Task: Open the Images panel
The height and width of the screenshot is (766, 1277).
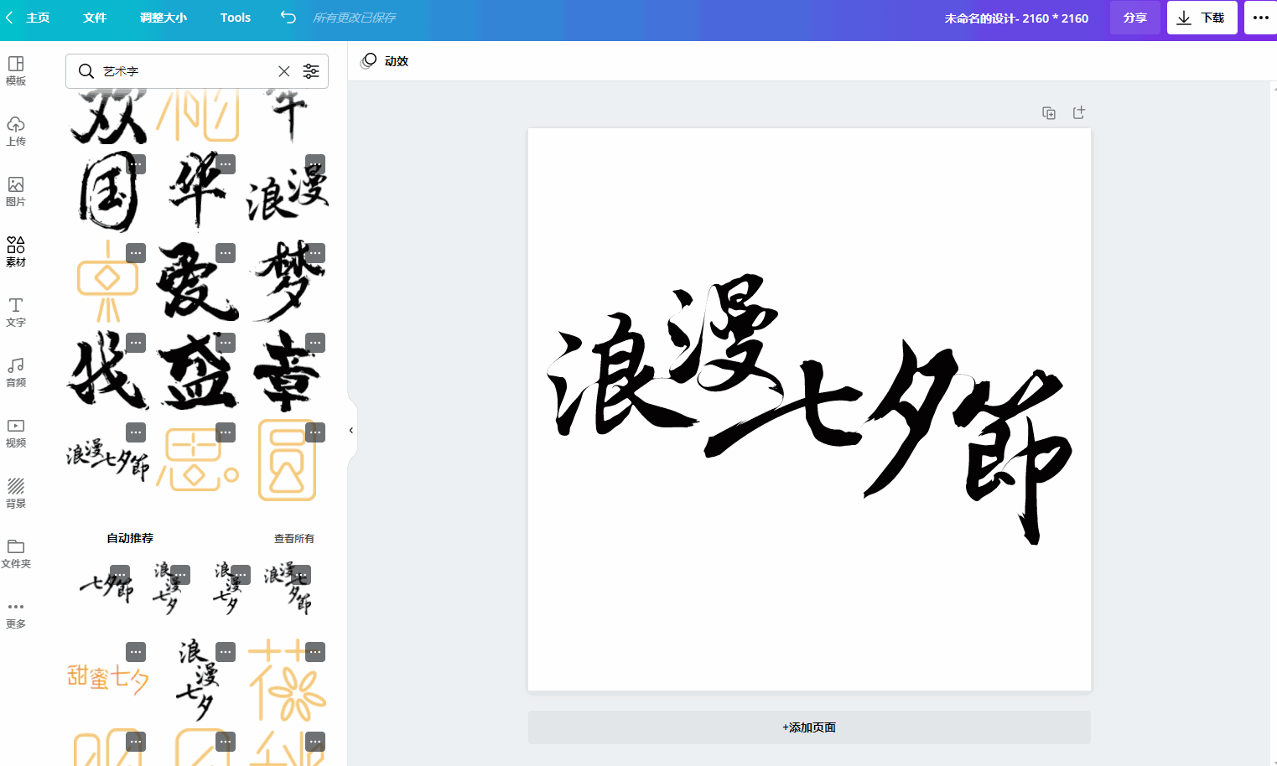Action: 15,191
